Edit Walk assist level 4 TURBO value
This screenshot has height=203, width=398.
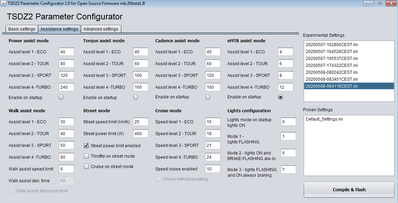point(67,157)
